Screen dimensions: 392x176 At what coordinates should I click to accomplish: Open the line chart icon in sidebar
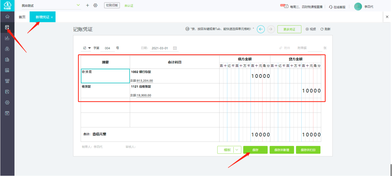pos(7,38)
